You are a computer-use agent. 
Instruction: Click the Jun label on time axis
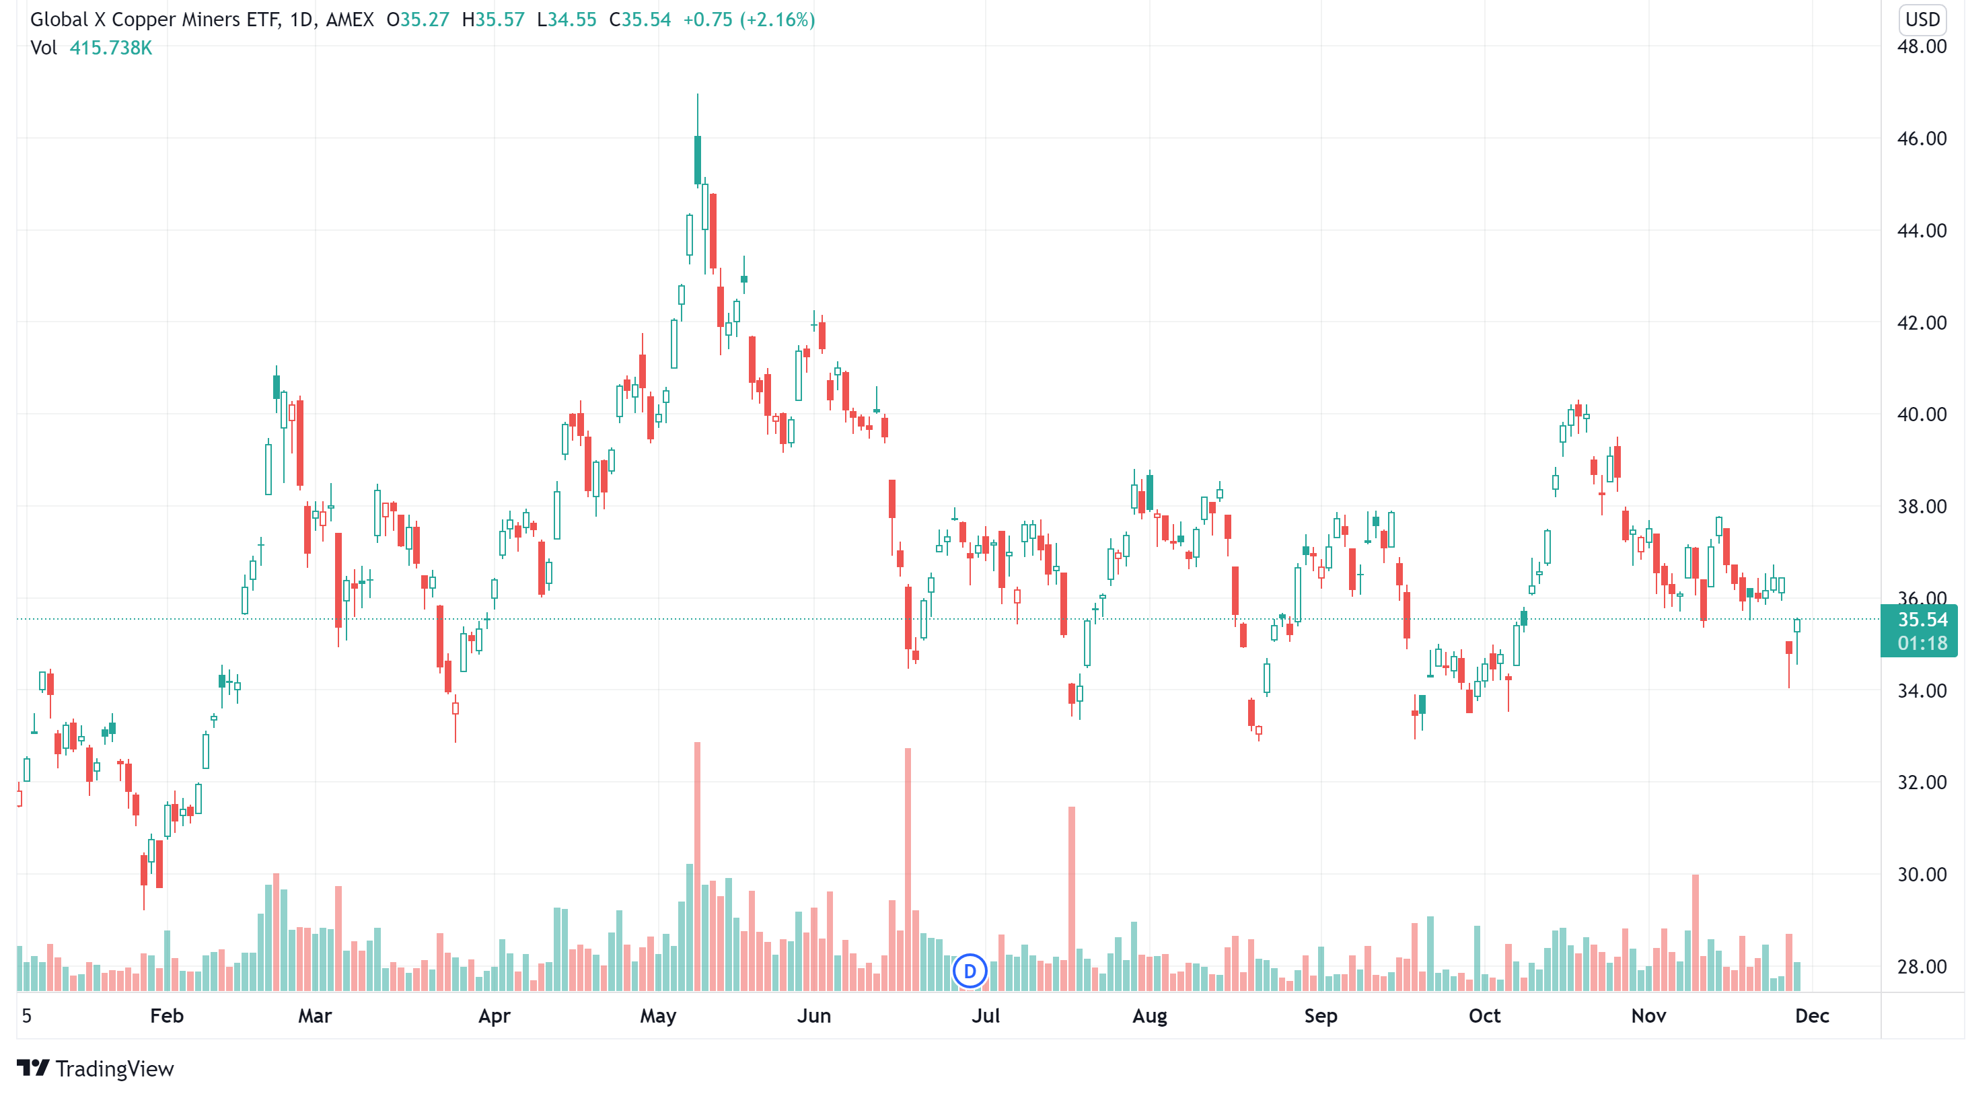click(x=814, y=1016)
